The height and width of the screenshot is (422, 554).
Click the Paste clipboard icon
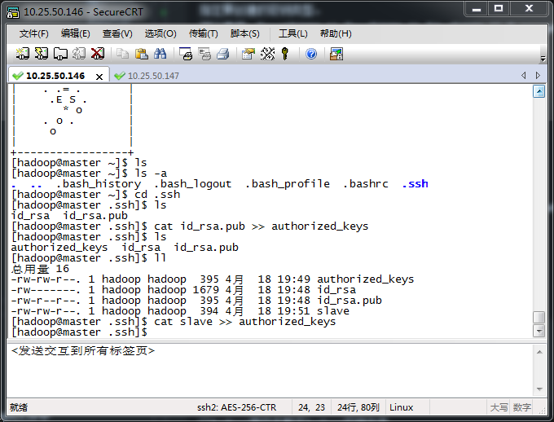tap(141, 54)
